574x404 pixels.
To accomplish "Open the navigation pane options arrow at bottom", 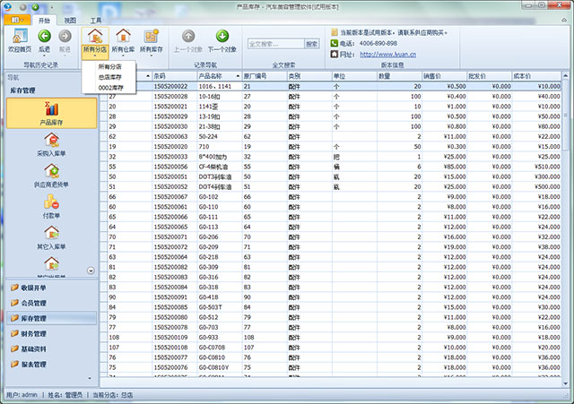I will [90, 378].
